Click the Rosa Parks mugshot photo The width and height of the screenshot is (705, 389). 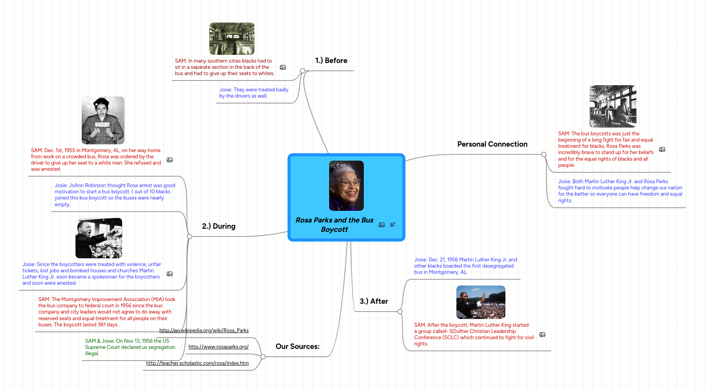coord(103,120)
